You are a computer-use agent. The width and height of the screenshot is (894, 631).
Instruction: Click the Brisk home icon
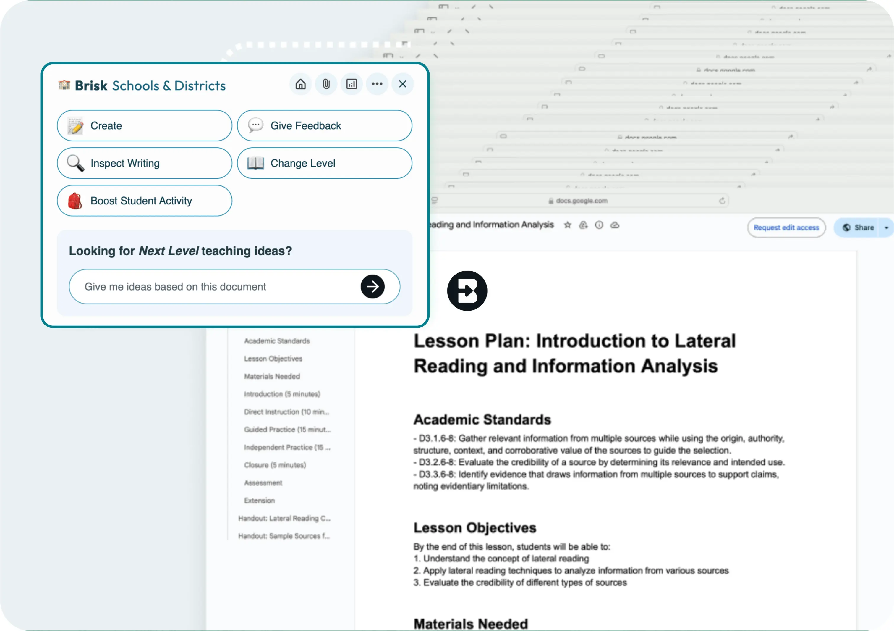coord(300,84)
